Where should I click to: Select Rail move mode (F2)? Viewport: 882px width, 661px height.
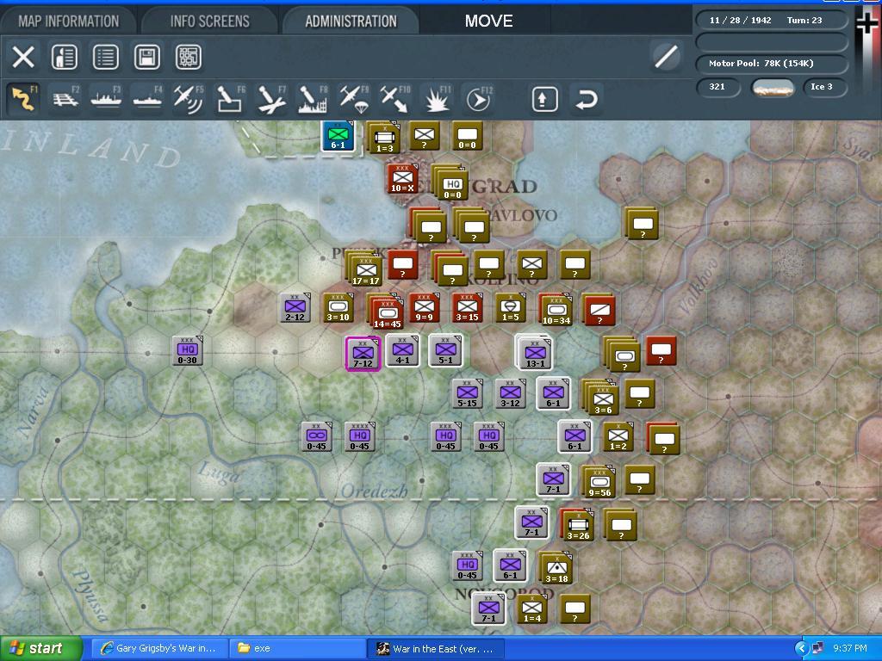(65, 98)
